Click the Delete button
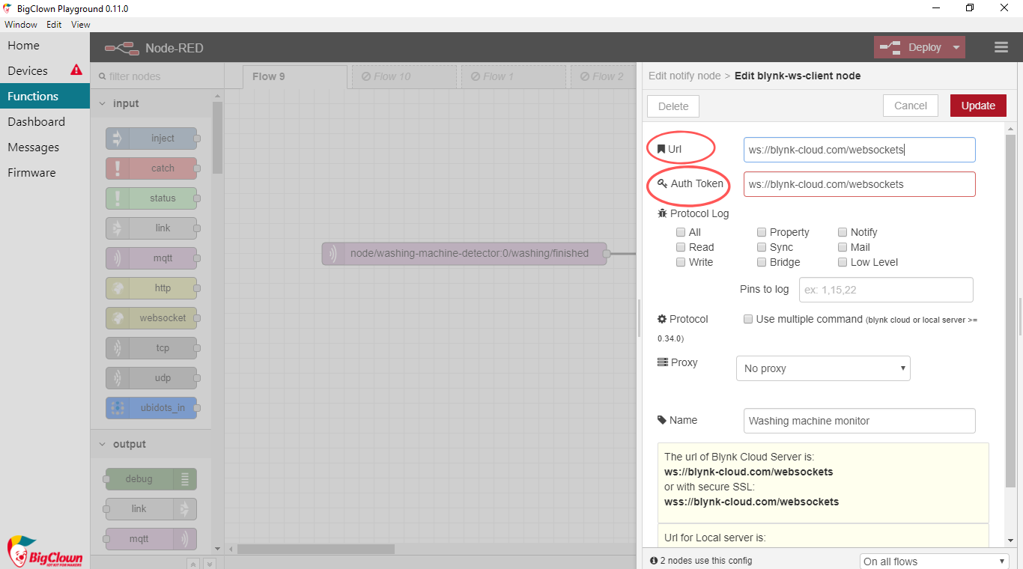This screenshot has width=1023, height=569. click(x=673, y=106)
